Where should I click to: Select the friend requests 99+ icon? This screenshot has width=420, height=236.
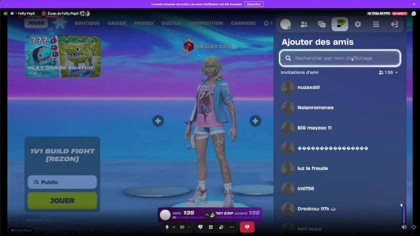(x=340, y=24)
